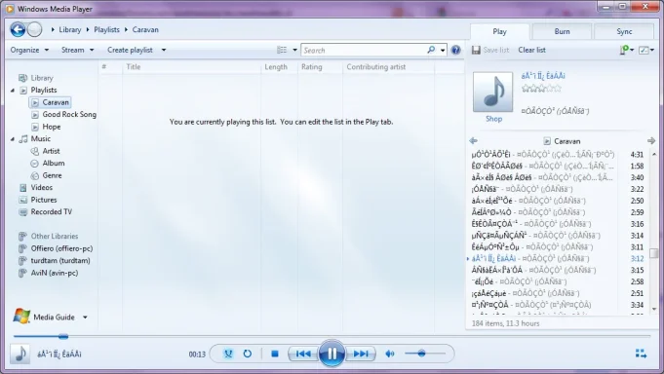Click the Back navigation arrow button
This screenshot has width=664, height=374.
18,29
